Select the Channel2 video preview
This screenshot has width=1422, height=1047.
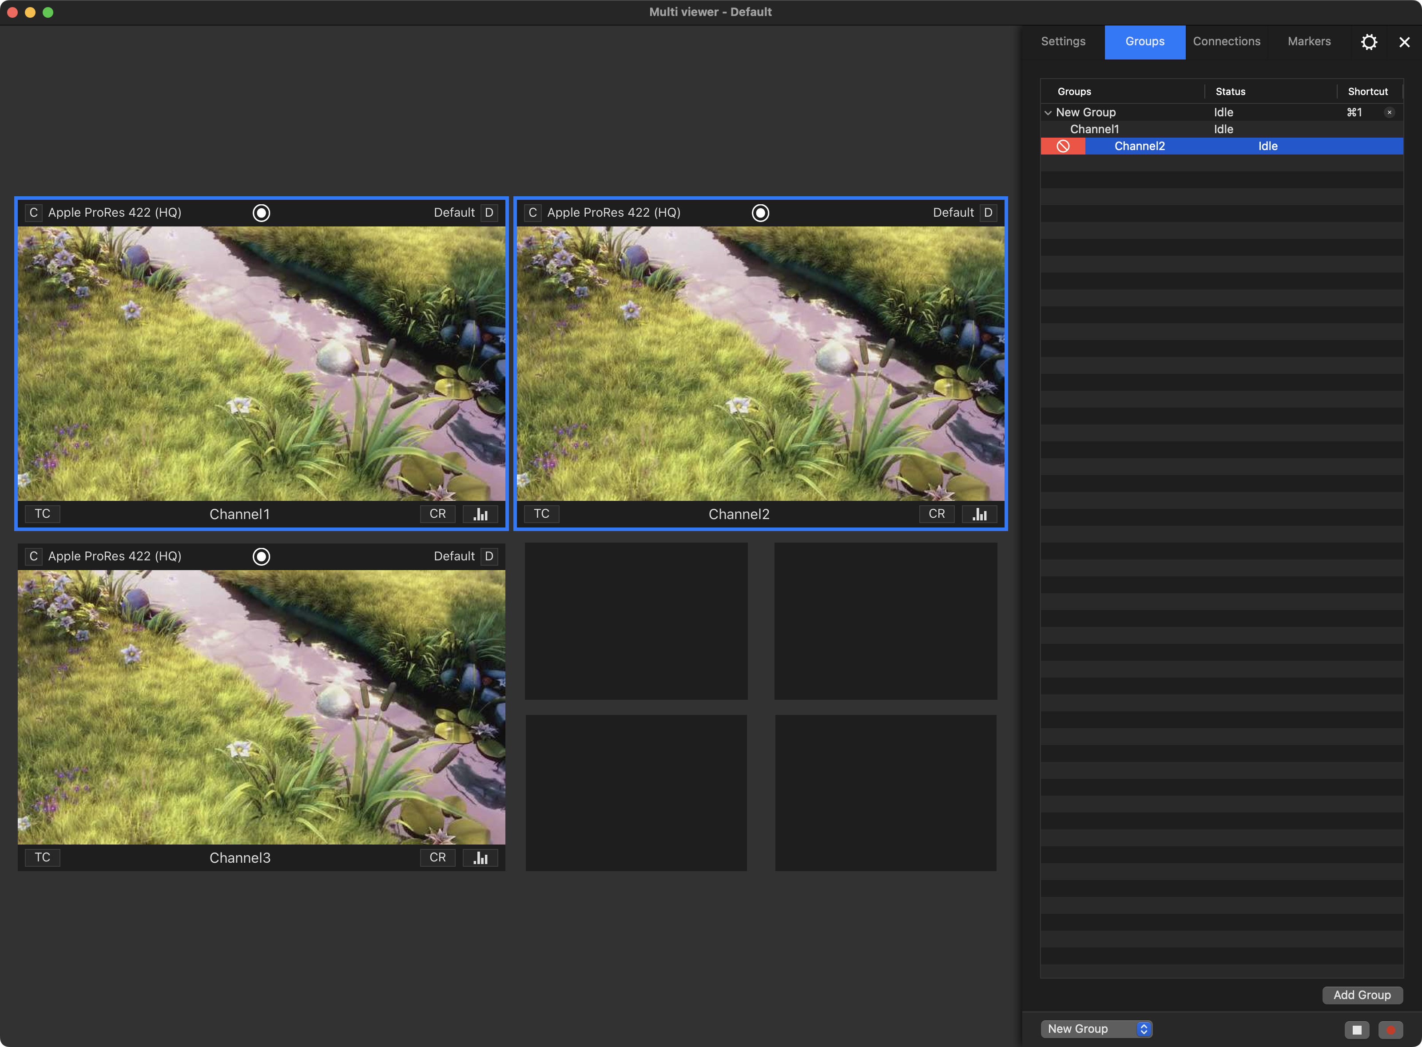pos(760,364)
